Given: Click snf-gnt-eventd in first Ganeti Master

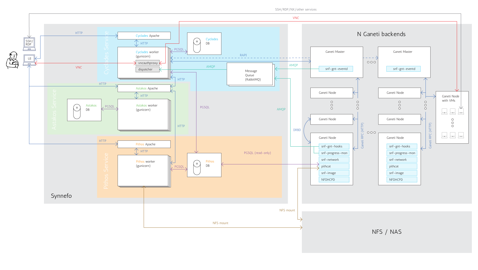Looking at the screenshot, I should pyautogui.click(x=336, y=69).
